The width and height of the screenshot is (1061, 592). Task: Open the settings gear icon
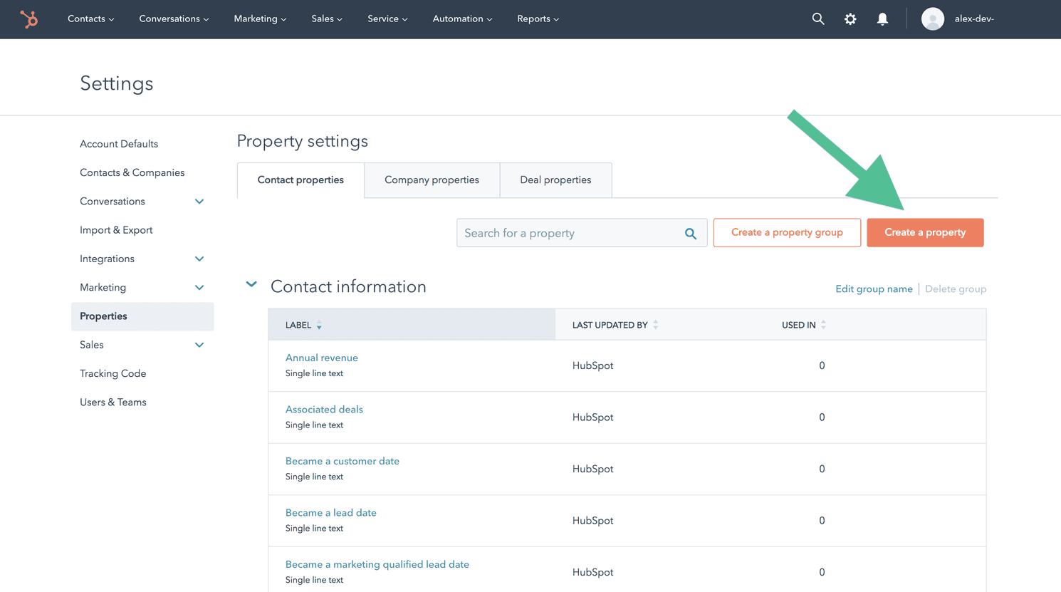850,19
